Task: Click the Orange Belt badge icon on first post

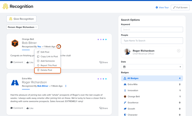Action: click(15, 43)
